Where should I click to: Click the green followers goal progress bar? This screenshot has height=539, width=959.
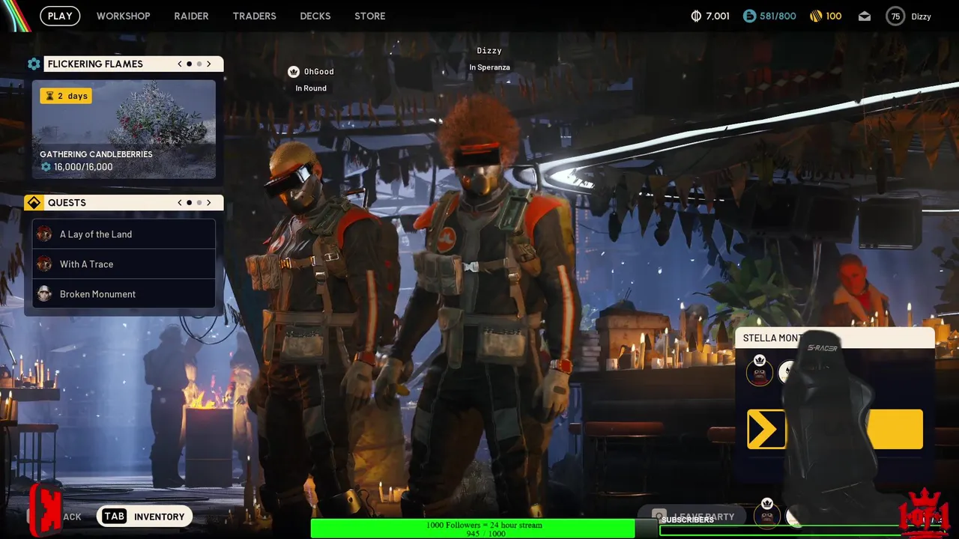tap(473, 529)
